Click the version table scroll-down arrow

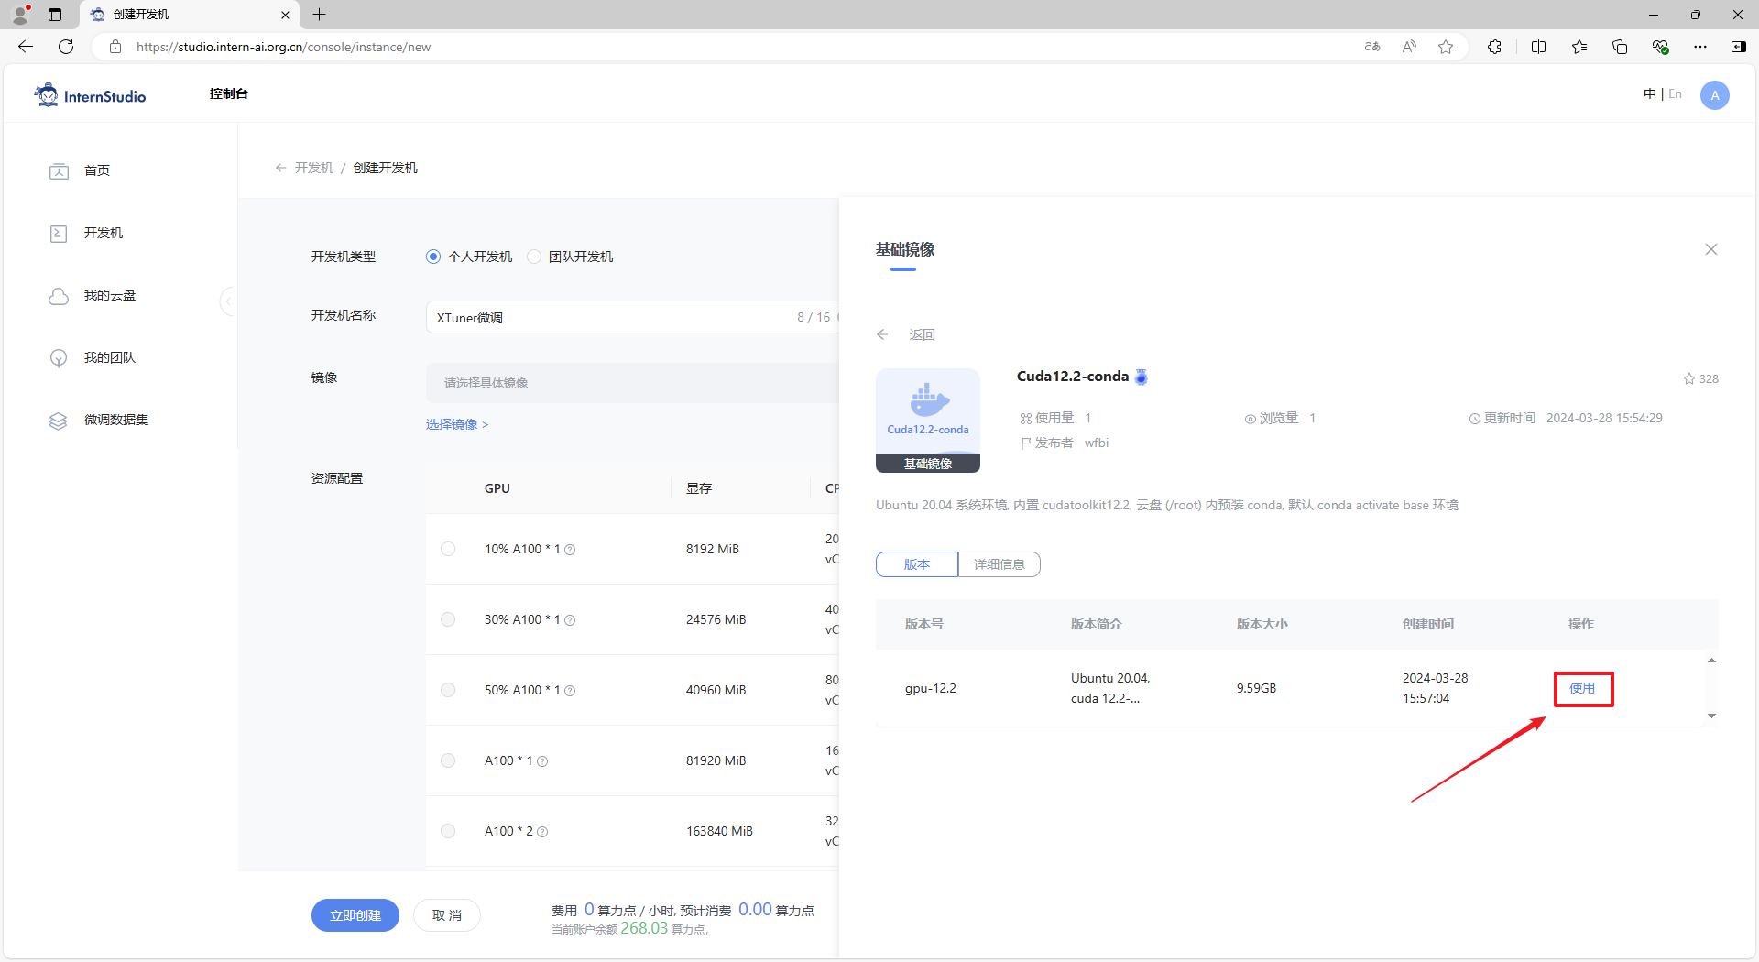point(1711,716)
